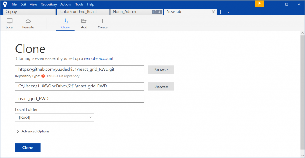
Task: Close the New tab
Action: [x=213, y=12]
